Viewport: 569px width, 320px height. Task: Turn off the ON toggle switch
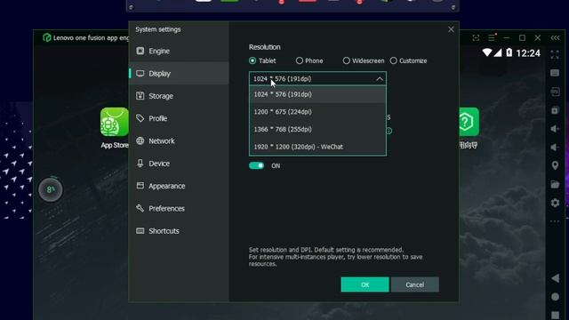(257, 165)
